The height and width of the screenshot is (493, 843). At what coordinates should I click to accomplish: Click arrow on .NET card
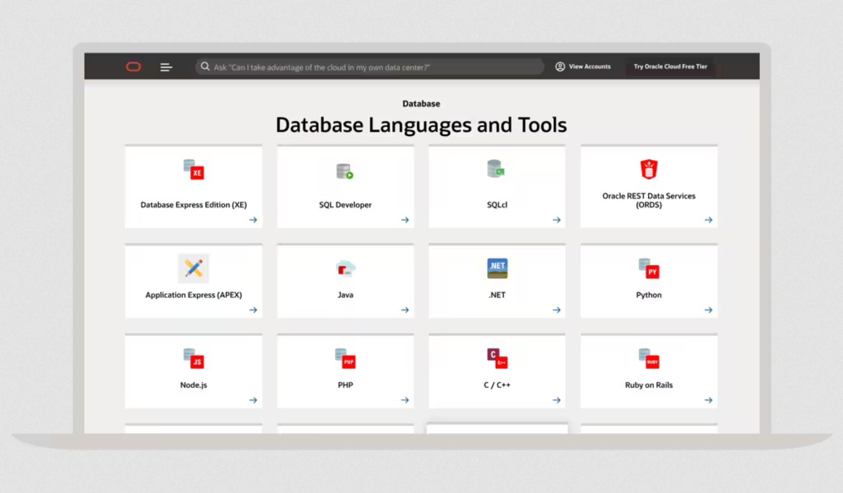tap(557, 310)
